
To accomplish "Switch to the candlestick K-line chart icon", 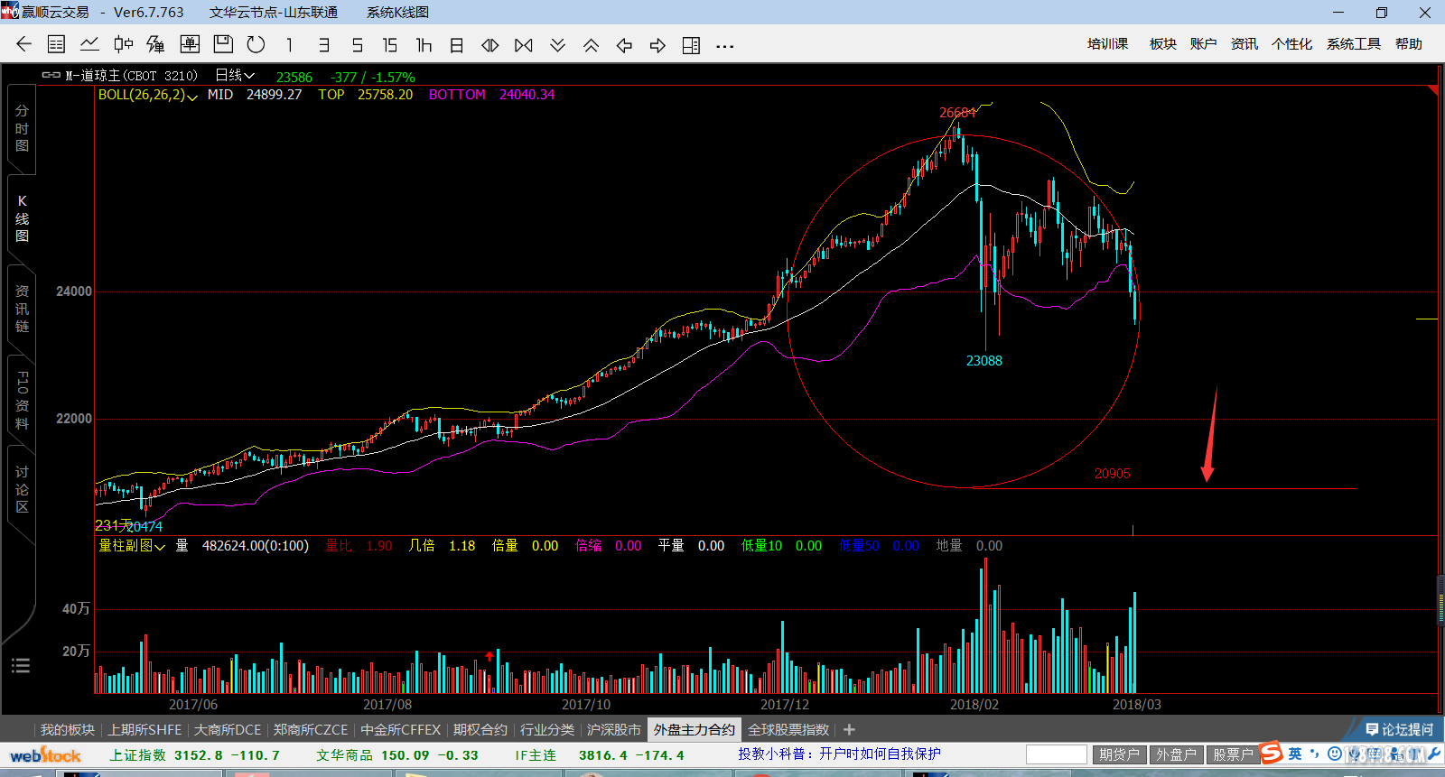I will tap(124, 44).
